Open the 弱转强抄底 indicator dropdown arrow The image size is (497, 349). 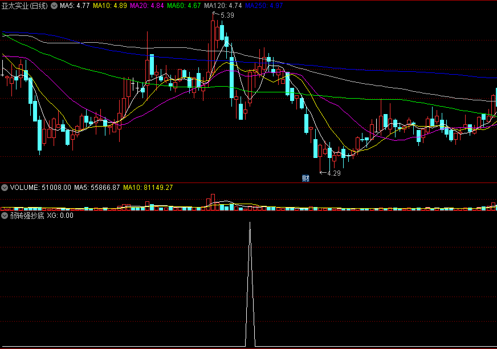[x=5, y=216]
